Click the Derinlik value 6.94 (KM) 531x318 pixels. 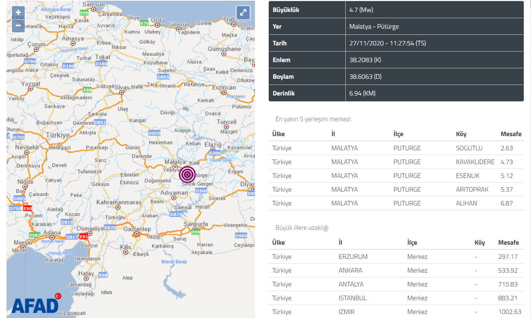pyautogui.click(x=362, y=93)
